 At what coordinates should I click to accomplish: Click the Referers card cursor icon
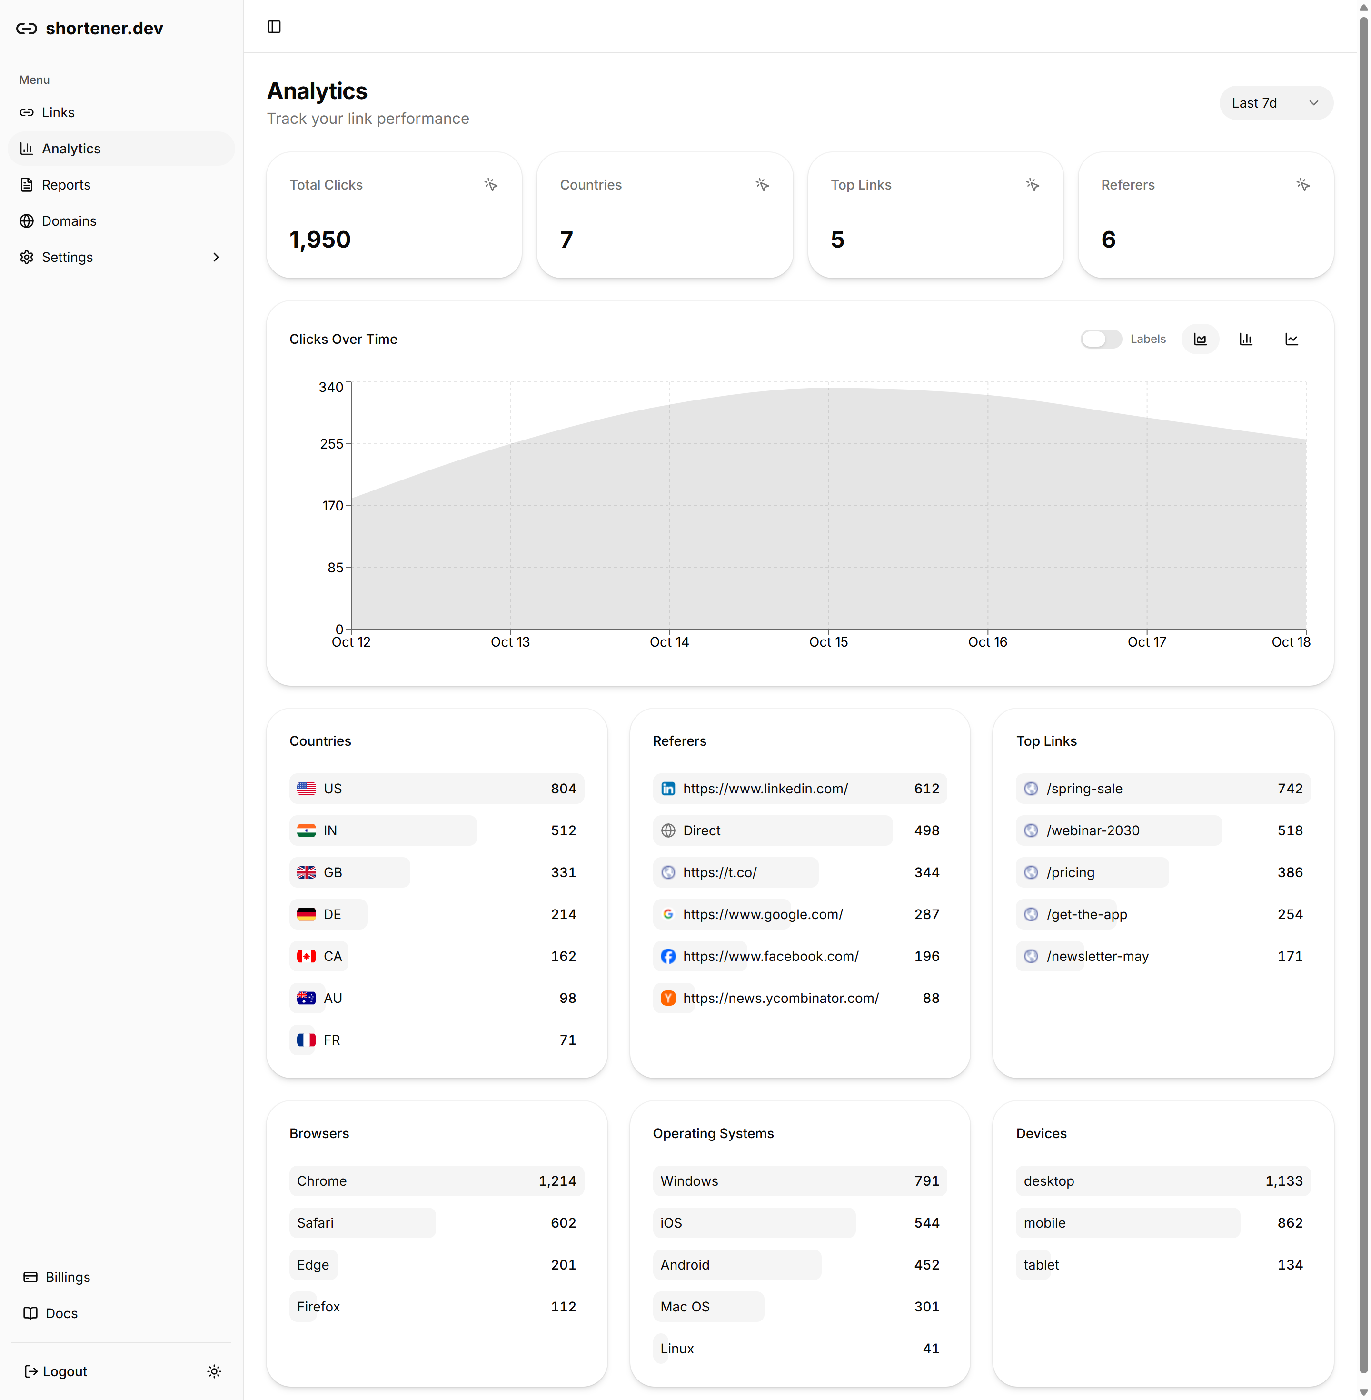pos(1302,185)
